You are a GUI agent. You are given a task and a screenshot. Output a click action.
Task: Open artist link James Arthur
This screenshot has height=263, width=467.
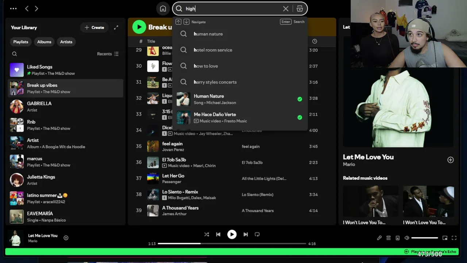point(174,214)
